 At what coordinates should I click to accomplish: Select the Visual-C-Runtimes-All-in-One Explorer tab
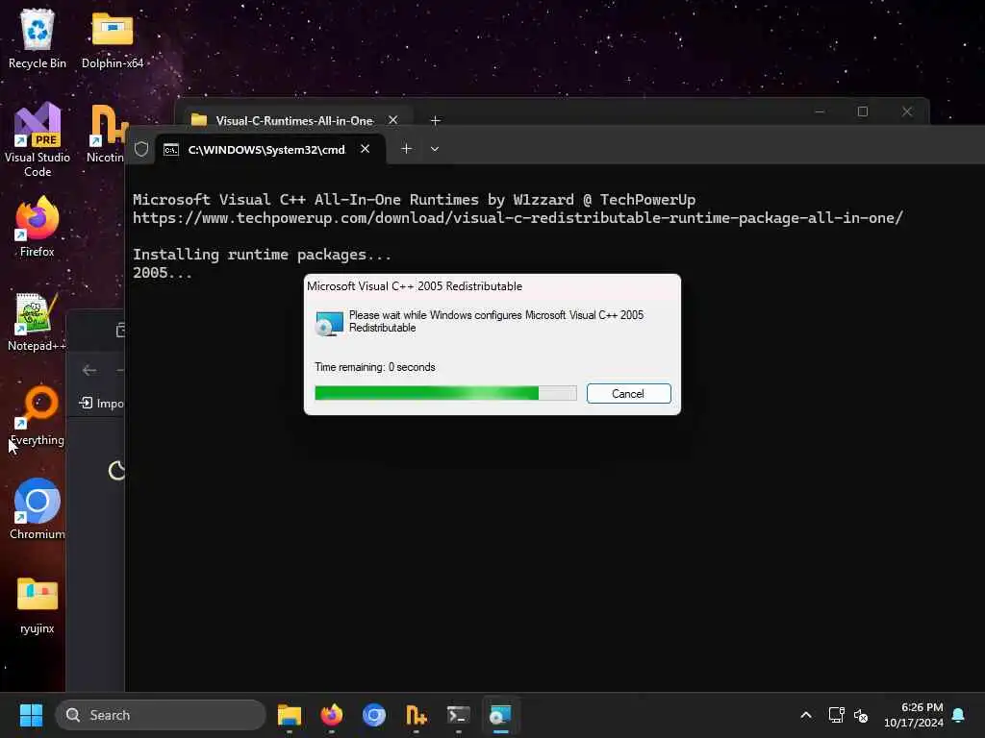294,120
